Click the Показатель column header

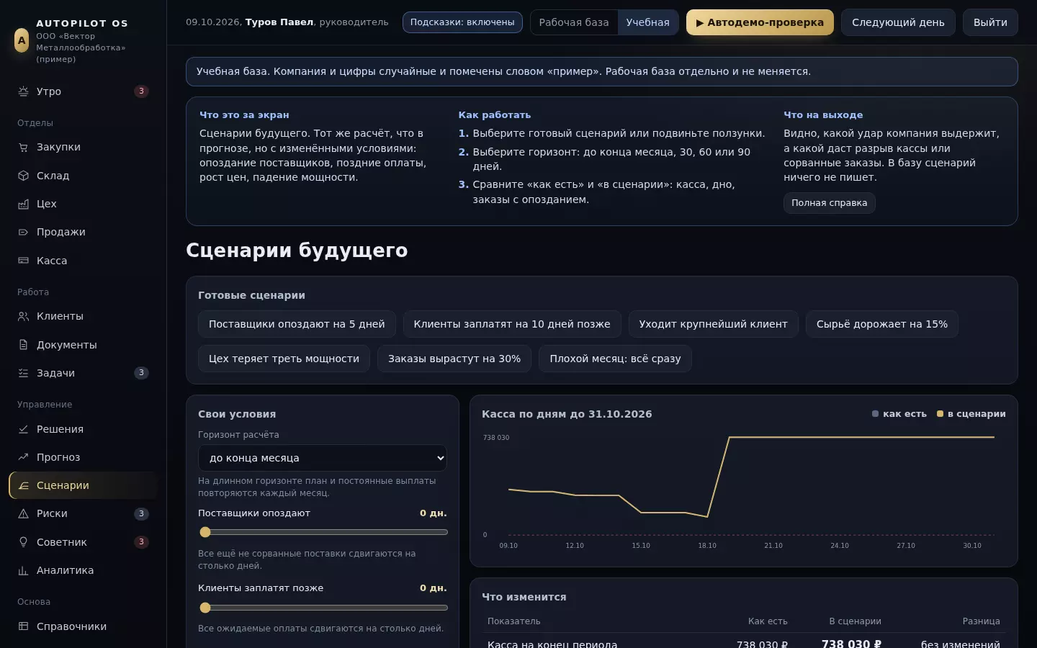pyautogui.click(x=513, y=621)
